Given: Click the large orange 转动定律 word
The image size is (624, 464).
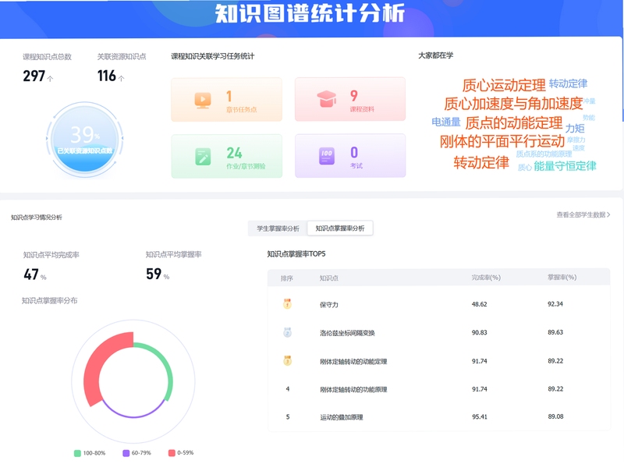Looking at the screenshot, I should tap(481, 162).
